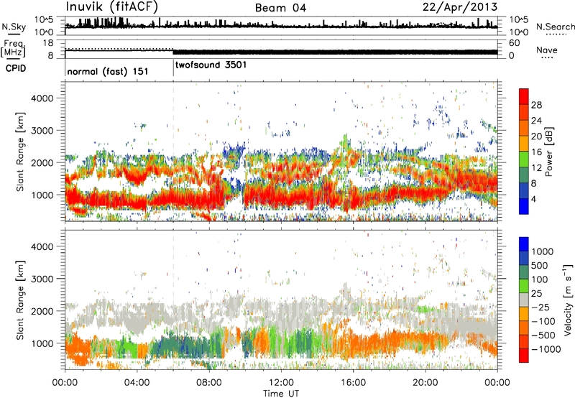Pick the red top of the power colorbar
Screen dimensions: 575x398
[x=524, y=96]
